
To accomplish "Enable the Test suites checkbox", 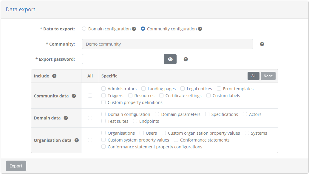I will 103,121.
